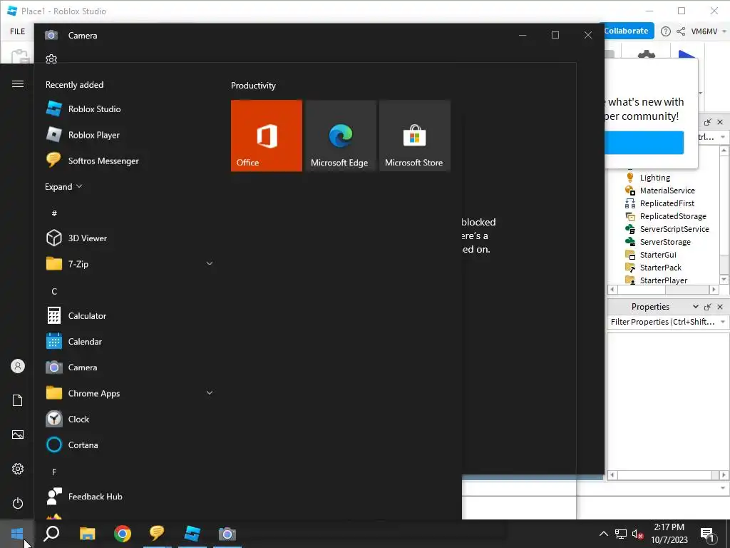
Task: Show hidden system tray icons
Action: pos(603,534)
